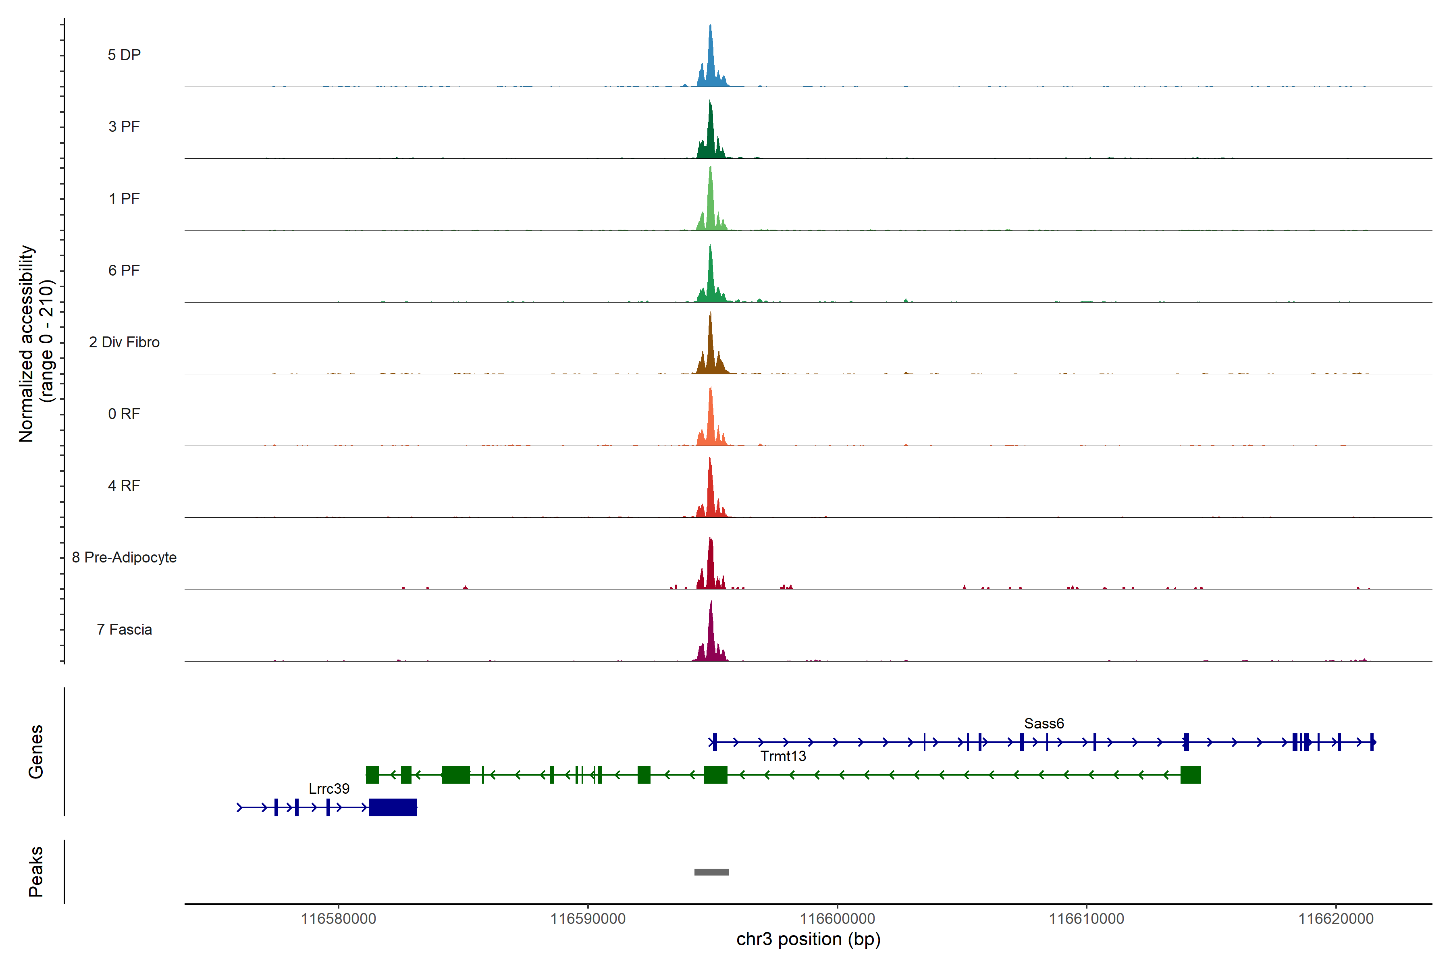
Task: Click the 8 Pre-Adipocyte track label
Action: click(x=124, y=558)
